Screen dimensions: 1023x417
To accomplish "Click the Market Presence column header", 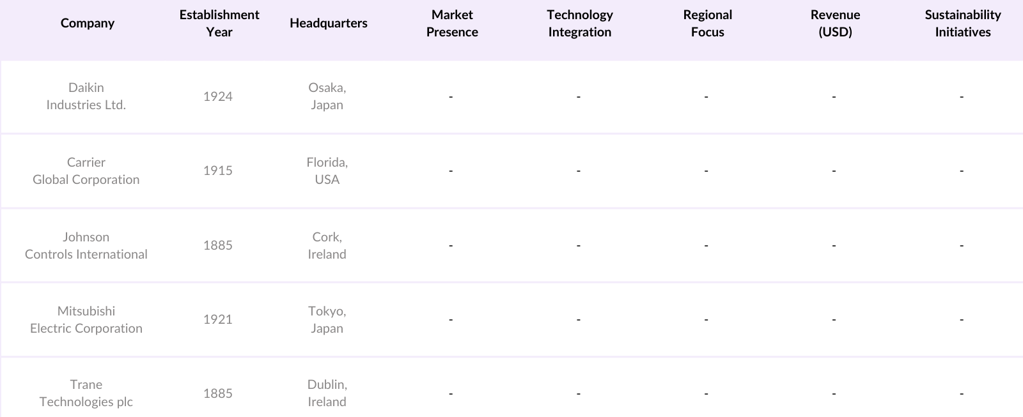I will pyautogui.click(x=452, y=24).
